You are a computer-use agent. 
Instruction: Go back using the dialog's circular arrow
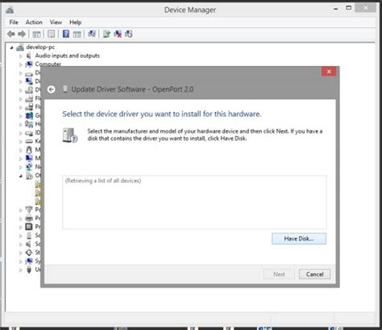52,89
